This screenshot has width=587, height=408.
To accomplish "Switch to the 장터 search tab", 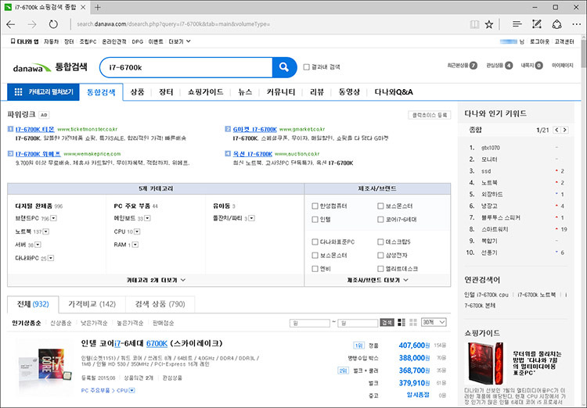I will 166,92.
